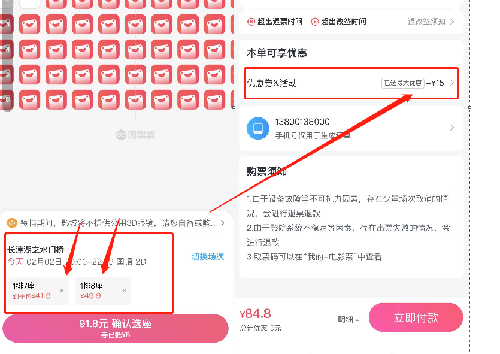Open 退改签须知 details
500x354 pixels.
click(431, 22)
